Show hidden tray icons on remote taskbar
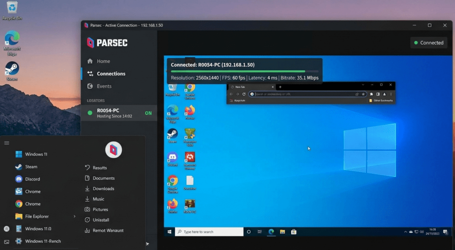 [x=405, y=232]
